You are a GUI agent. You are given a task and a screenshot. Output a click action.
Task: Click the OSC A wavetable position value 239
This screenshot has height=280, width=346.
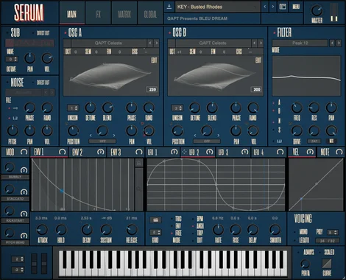(152, 89)
